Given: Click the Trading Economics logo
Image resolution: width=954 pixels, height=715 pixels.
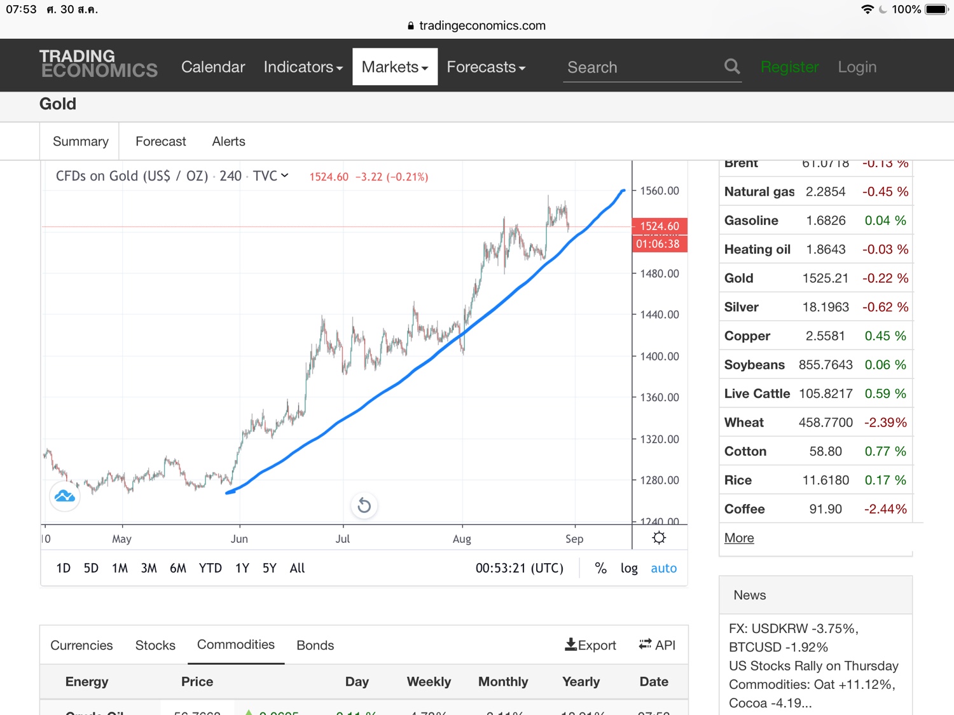Looking at the screenshot, I should coord(98,64).
